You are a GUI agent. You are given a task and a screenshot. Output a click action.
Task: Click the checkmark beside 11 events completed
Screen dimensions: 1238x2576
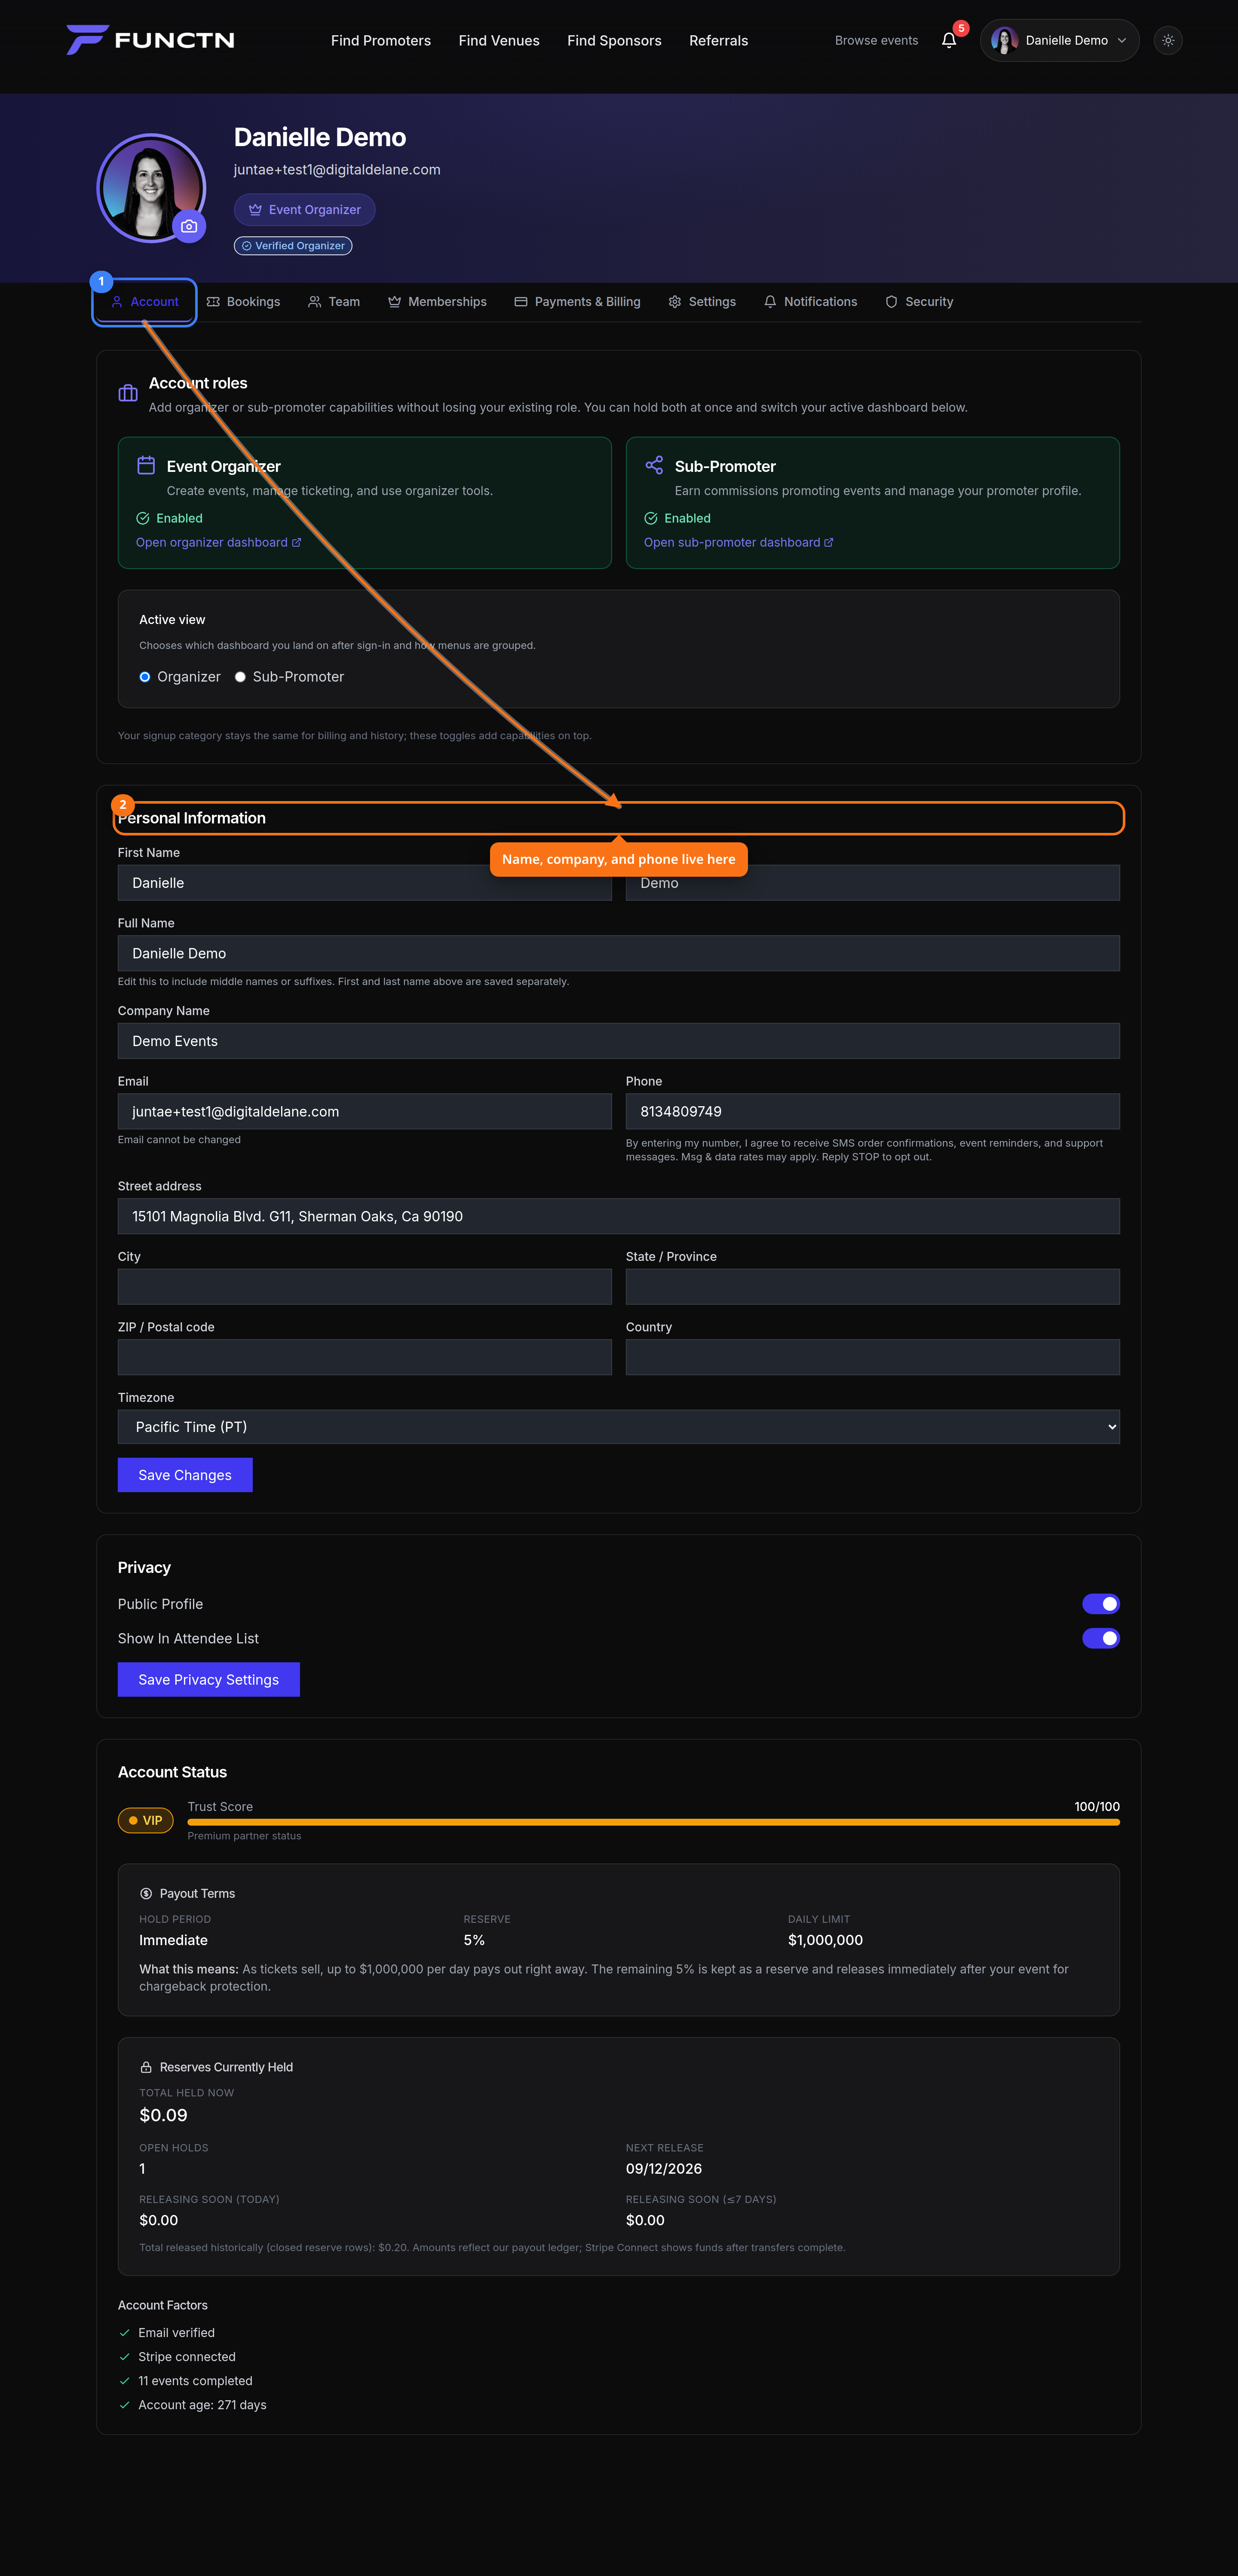(x=125, y=2381)
